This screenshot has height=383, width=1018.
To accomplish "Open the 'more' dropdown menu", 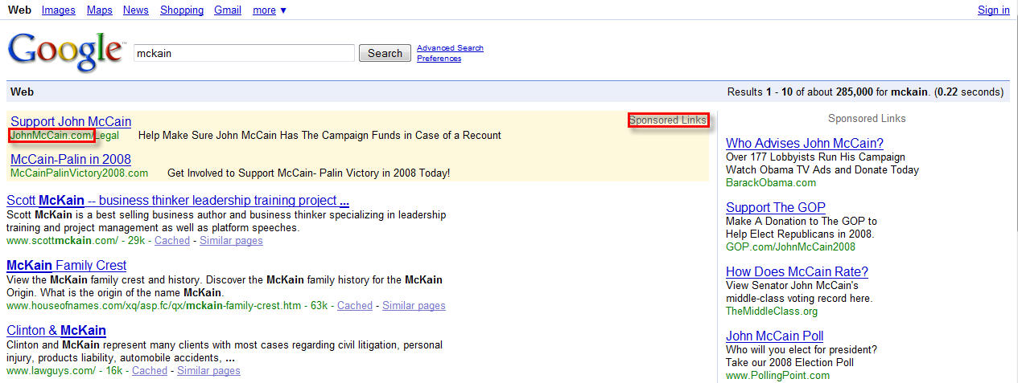I will [269, 10].
